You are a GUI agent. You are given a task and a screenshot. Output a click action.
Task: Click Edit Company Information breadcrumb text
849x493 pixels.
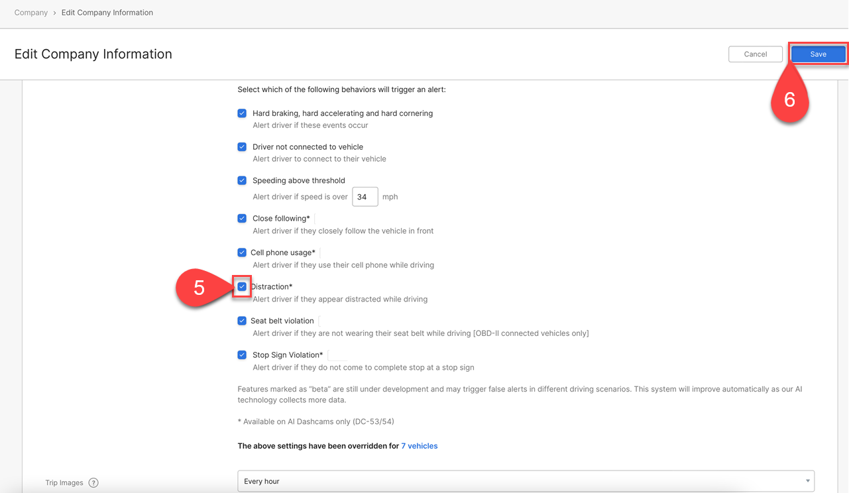[107, 13]
